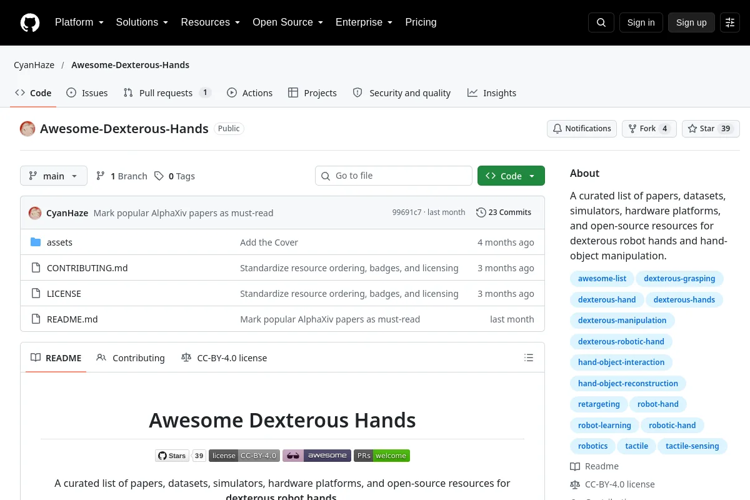The width and height of the screenshot is (750, 500).
Task: Expand the Open Source menu
Action: [x=287, y=22]
